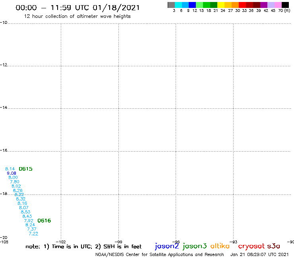
Task: Select the dark blue 9.08 reading
Action: [x=12, y=173]
